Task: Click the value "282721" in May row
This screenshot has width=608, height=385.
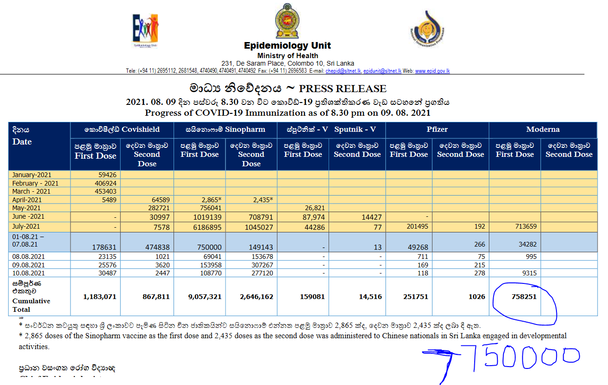Action: pos(159,208)
